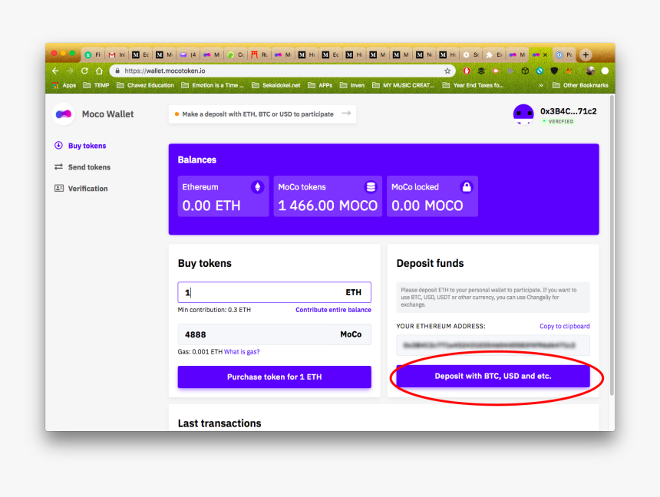Switch to the Gmail inbox tab
Viewport: 660px width, 497px height.
click(x=117, y=54)
